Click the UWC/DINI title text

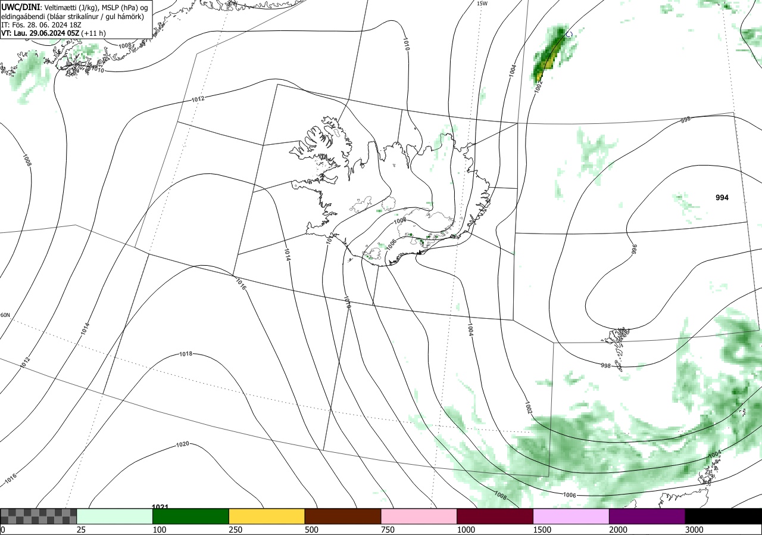pyautogui.click(x=21, y=7)
